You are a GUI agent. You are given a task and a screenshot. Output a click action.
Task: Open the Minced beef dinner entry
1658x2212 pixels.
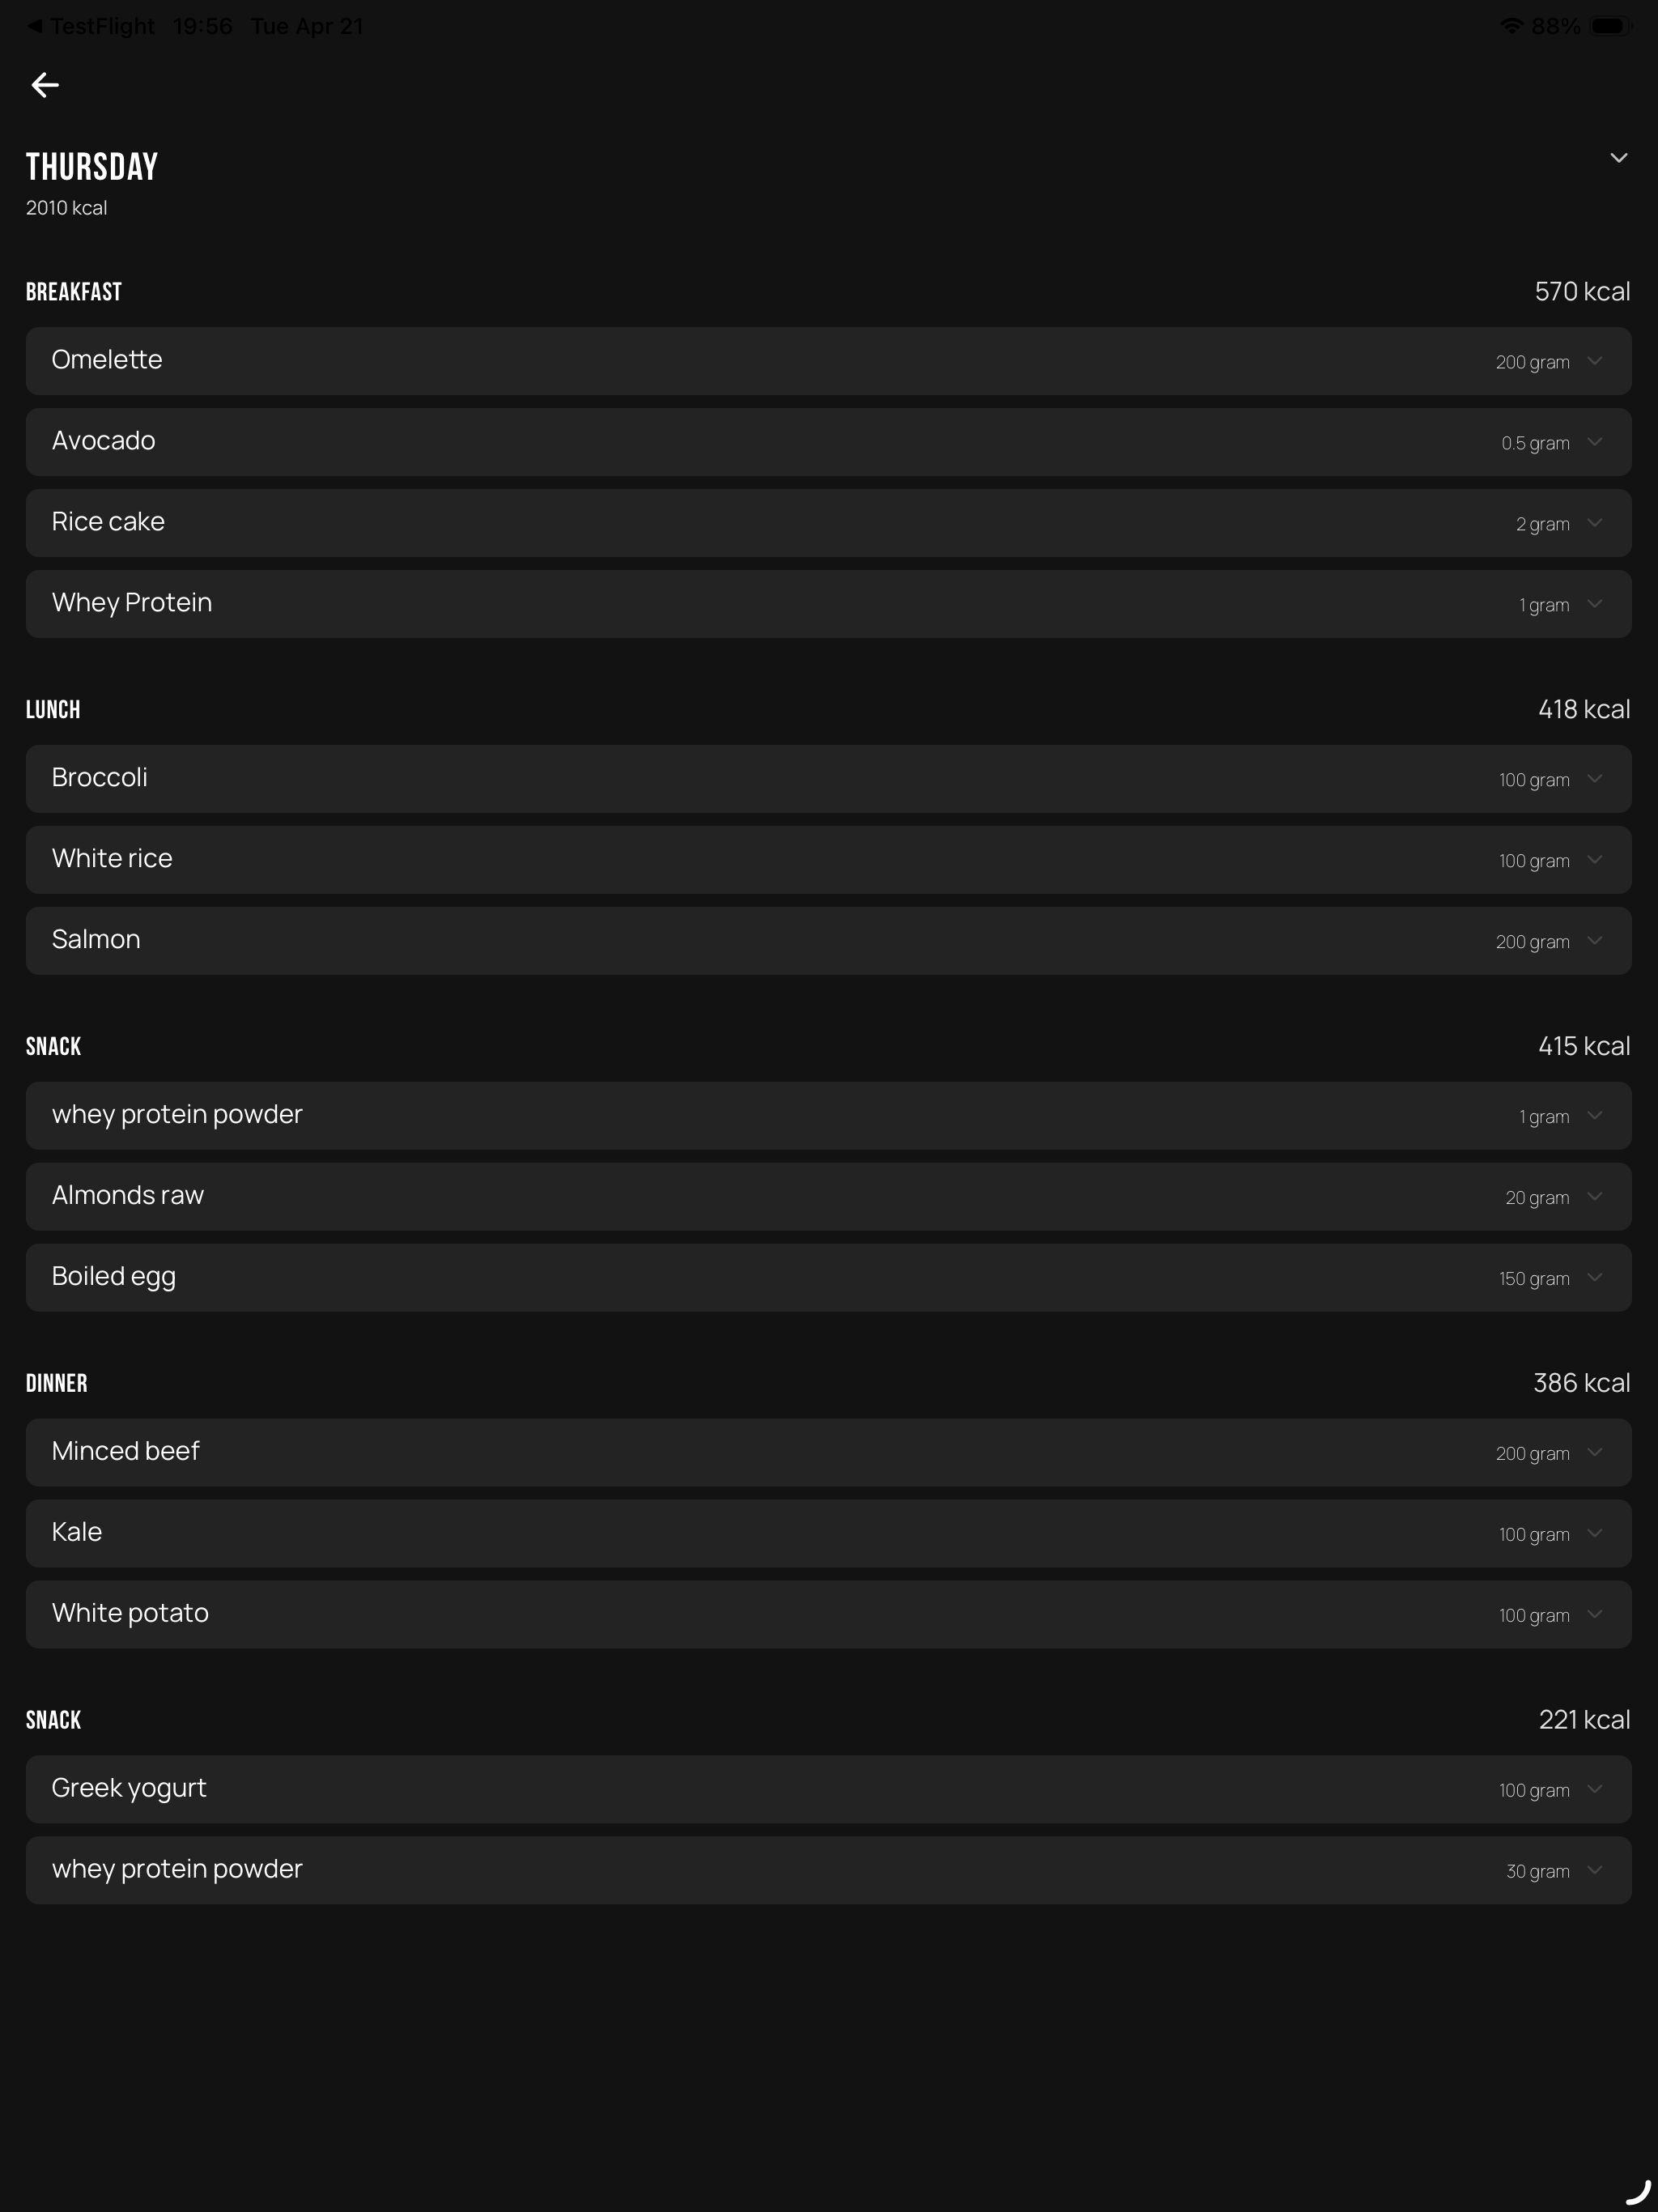[x=828, y=1453]
